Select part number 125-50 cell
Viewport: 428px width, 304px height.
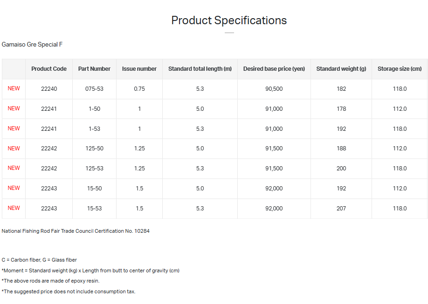tap(94, 149)
